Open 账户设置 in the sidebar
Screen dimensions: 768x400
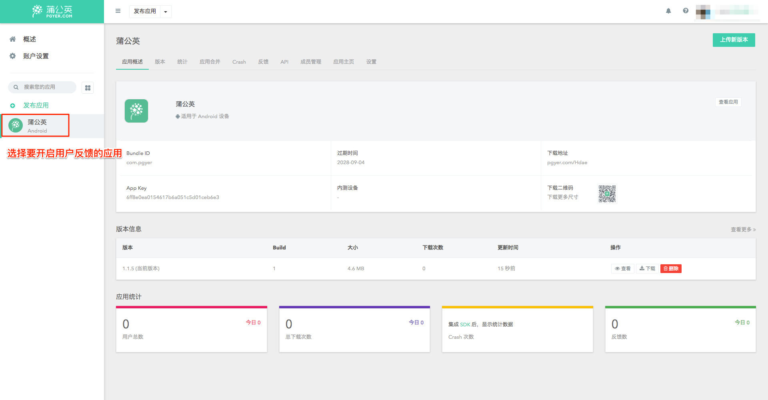pos(36,56)
